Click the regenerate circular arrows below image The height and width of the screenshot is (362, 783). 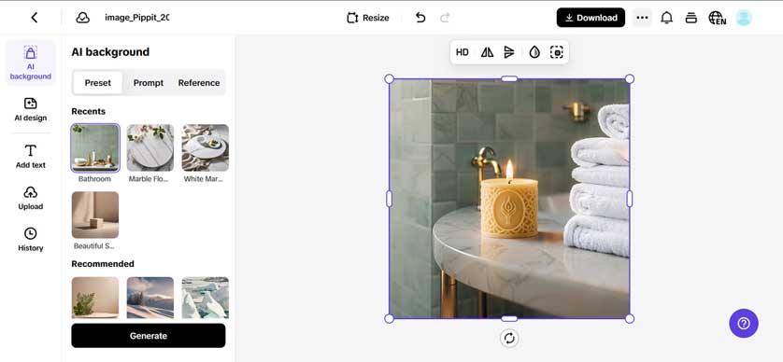(509, 338)
